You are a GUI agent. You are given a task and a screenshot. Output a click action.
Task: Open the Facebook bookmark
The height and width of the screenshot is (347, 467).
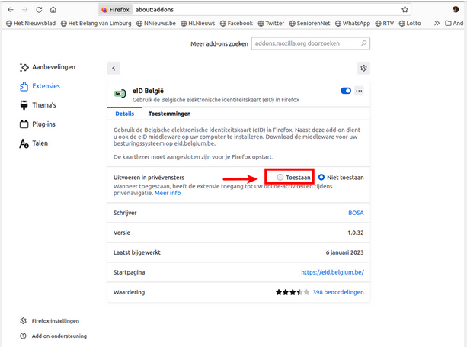(x=236, y=23)
